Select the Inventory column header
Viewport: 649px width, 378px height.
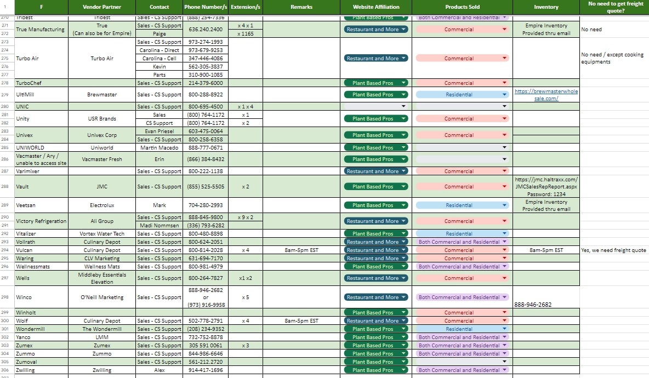point(546,7)
